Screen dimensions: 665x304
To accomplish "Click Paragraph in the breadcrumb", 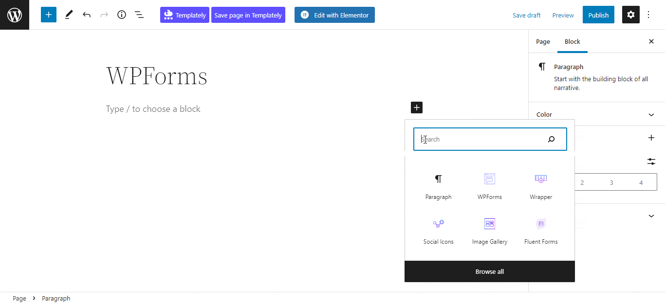I will 56,298.
